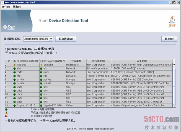This screenshot has width=181, height=132.
Task: Click the 64 位 Solaris 驱动程序 column header
Action: [x=53, y=61]
